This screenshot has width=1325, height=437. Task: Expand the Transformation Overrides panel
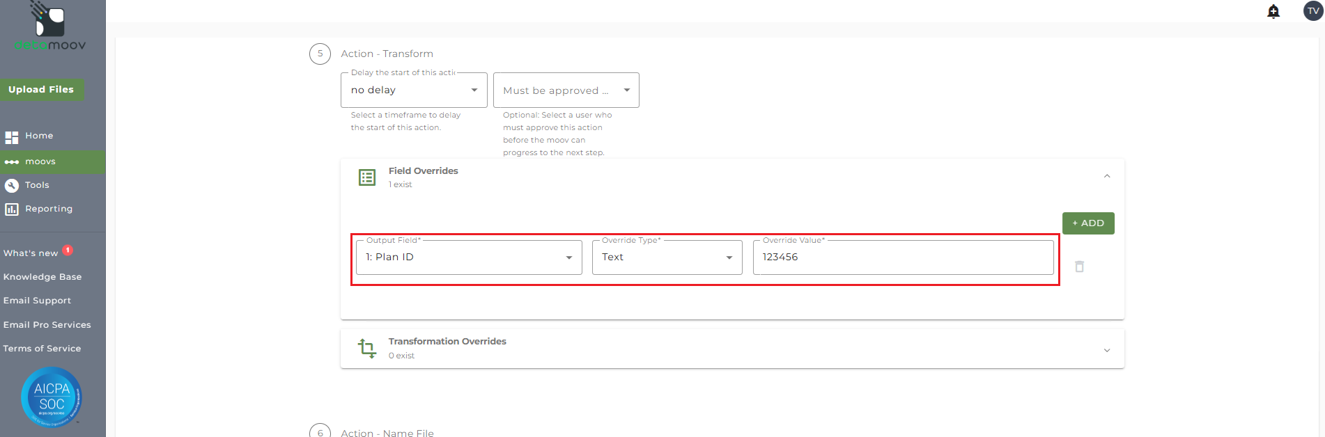1107,350
